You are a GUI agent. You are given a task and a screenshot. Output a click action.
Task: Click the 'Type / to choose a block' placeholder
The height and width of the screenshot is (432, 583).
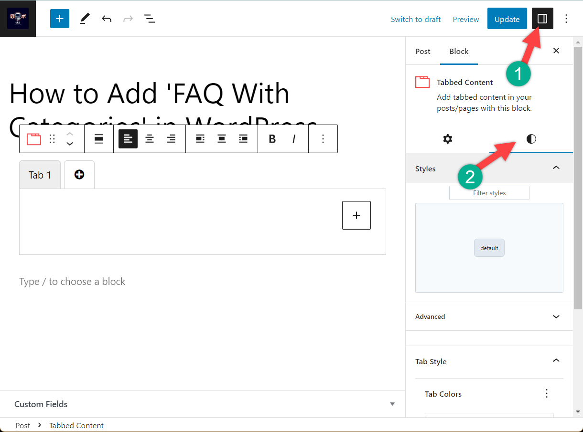pos(72,282)
